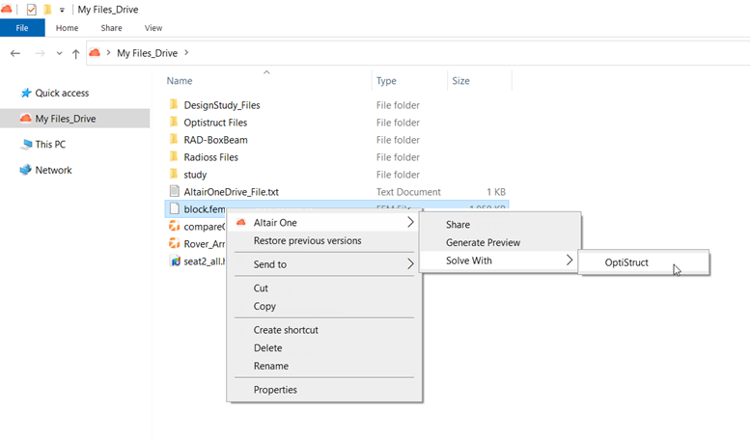Viewport: 750px width, 439px height.
Task: Click the Altair One cloud icon in title bar
Action: (x=9, y=9)
